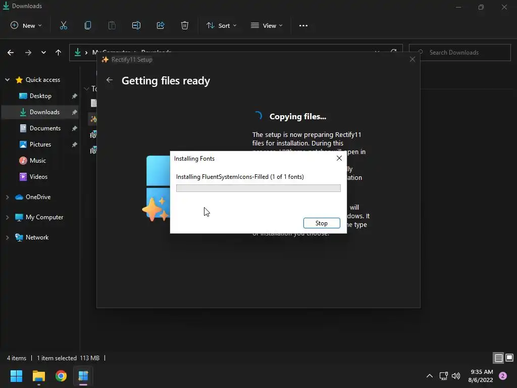Go back in Rectify11 Setup
Viewport: 517px width, 388px height.
click(x=110, y=80)
